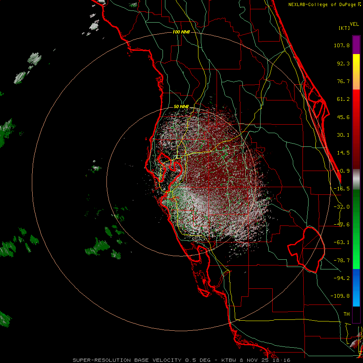Pick the gray segment of the velocity color bar

click(x=356, y=179)
